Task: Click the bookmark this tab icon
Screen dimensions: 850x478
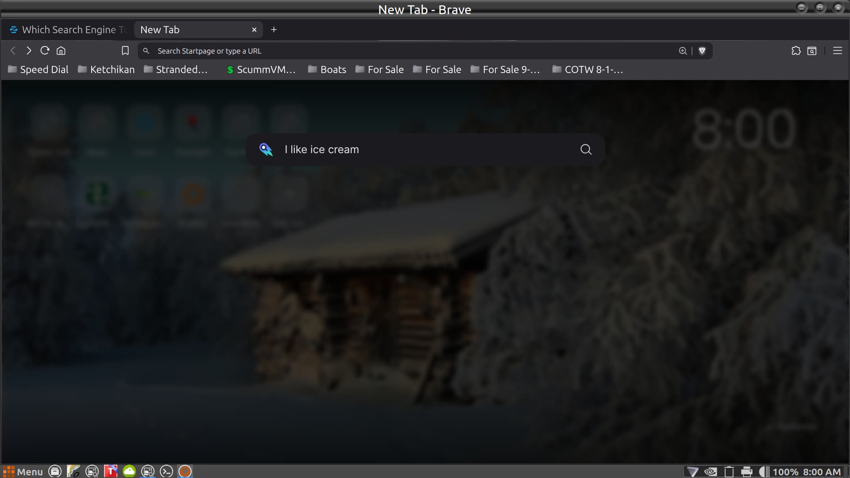Action: click(125, 51)
